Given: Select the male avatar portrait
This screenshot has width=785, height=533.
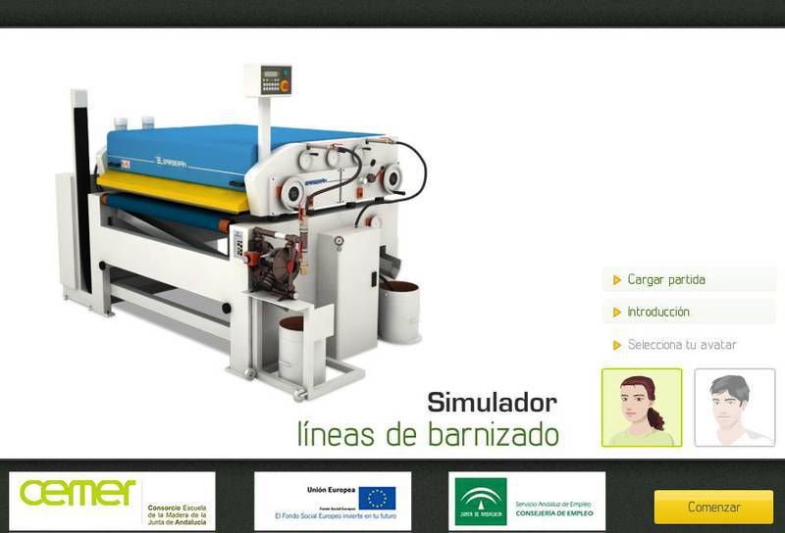Looking at the screenshot, I should click(x=734, y=408).
